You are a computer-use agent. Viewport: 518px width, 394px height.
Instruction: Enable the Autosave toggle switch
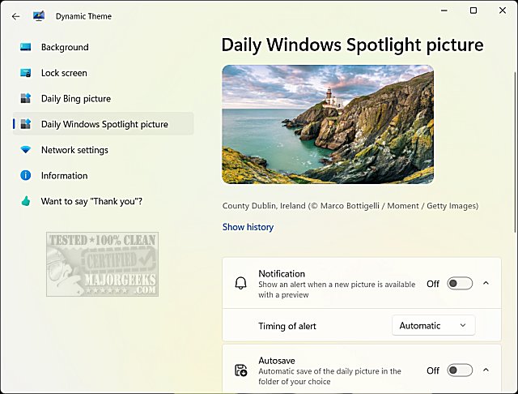coord(460,370)
